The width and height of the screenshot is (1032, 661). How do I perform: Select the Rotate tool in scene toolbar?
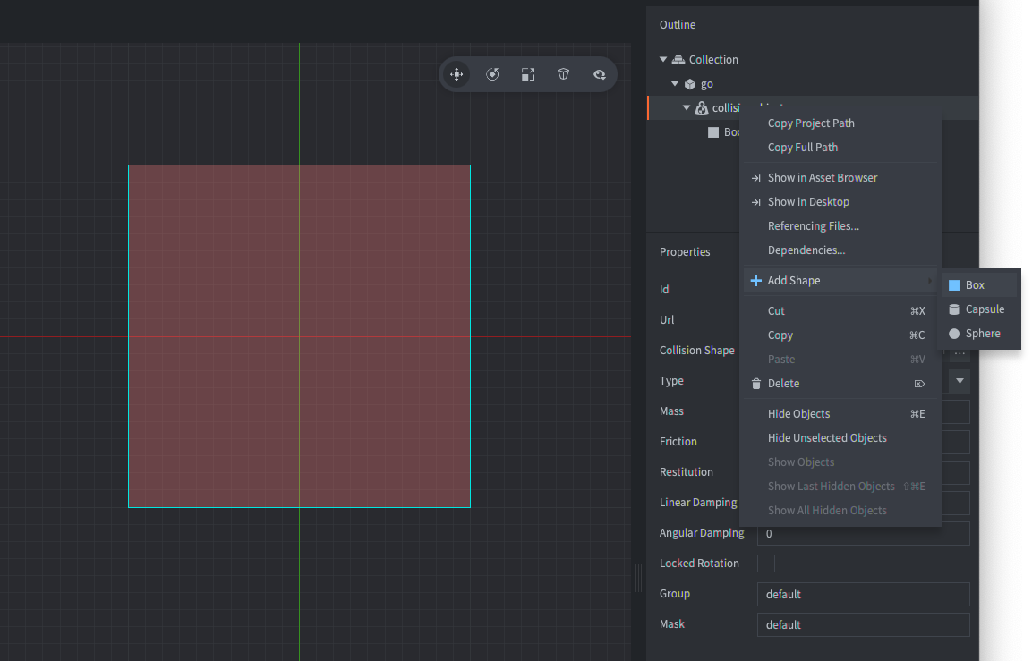coord(492,74)
